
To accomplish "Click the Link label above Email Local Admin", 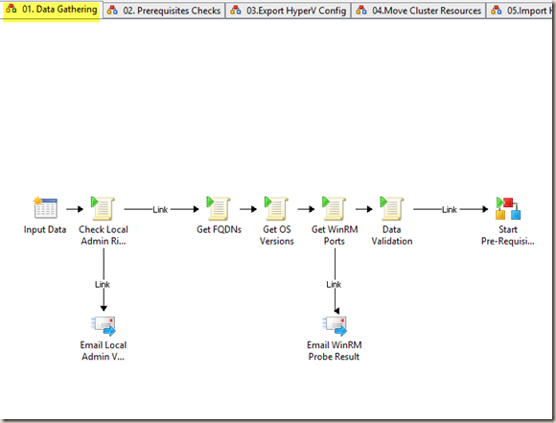I will coord(103,284).
